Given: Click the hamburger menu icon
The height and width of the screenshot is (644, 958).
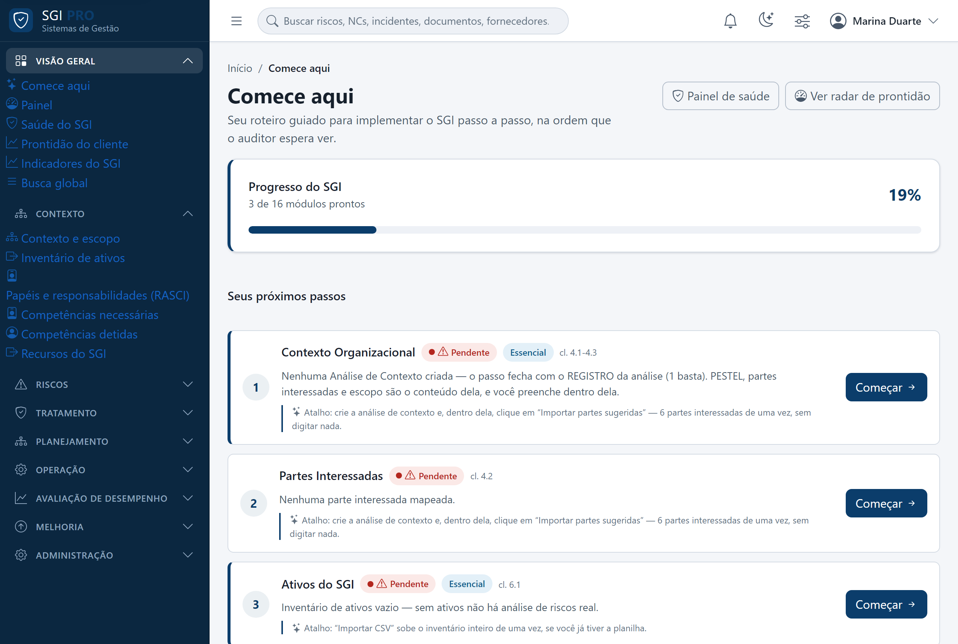Looking at the screenshot, I should tap(237, 21).
